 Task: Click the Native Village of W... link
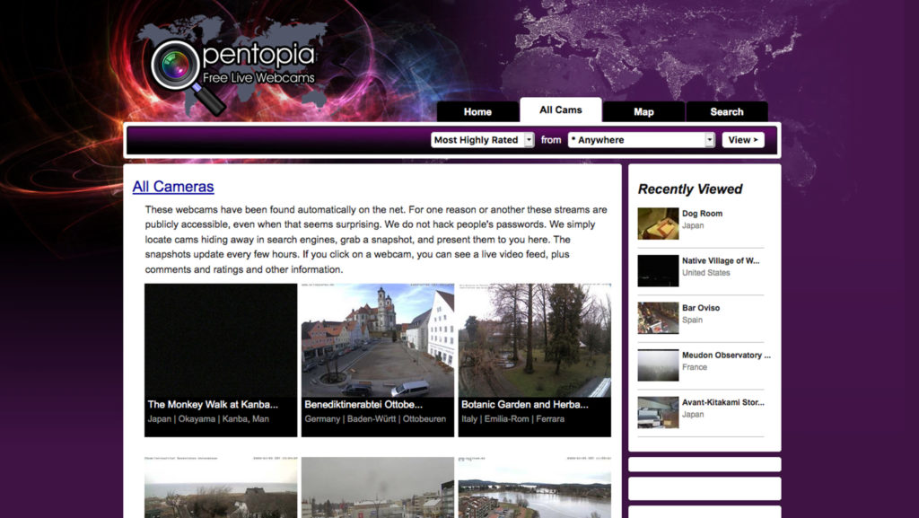click(x=721, y=260)
